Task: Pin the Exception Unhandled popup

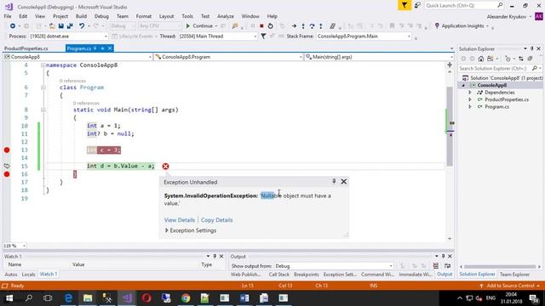Action: point(334,181)
